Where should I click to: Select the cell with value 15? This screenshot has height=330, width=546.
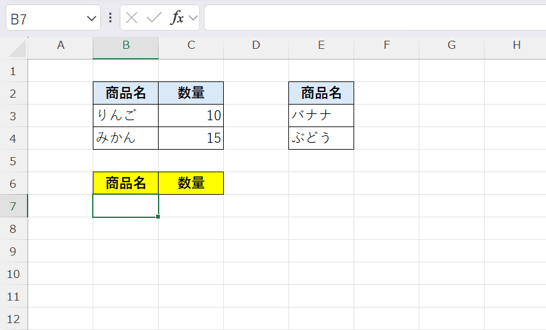tap(191, 138)
